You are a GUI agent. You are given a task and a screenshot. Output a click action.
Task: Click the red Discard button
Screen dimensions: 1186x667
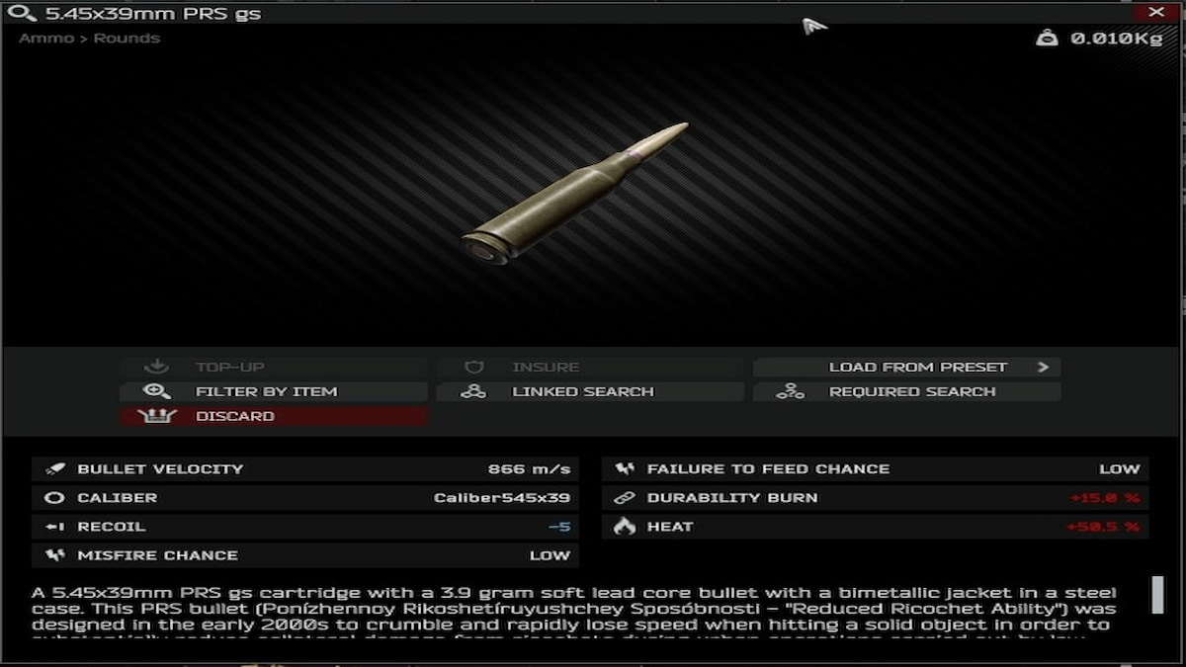[x=274, y=416]
